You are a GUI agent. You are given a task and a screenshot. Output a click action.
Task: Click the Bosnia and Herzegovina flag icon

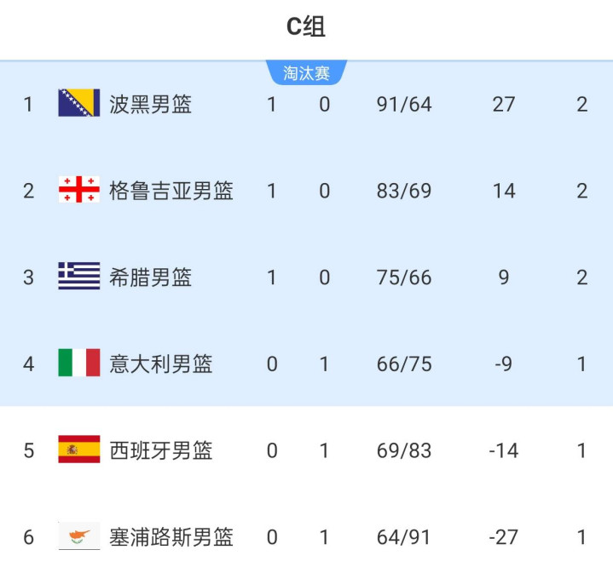coord(79,104)
